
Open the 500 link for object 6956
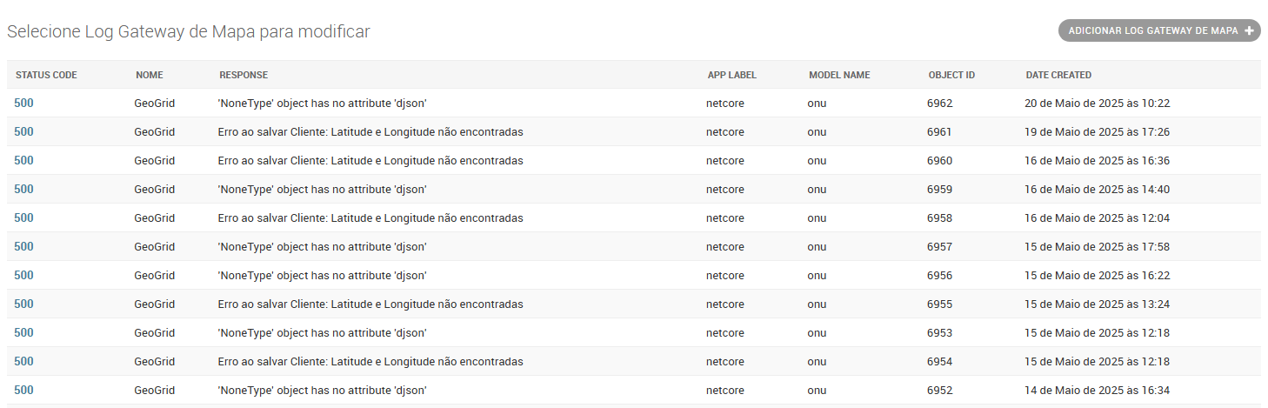coord(23,275)
